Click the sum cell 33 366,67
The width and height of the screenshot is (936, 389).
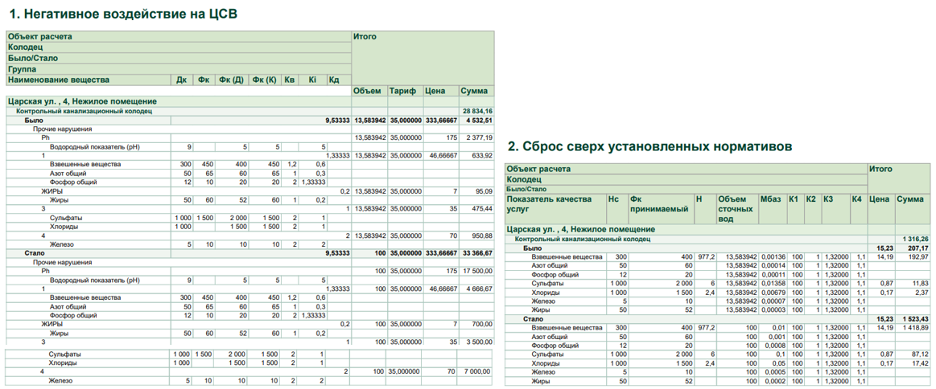pyautogui.click(x=477, y=252)
